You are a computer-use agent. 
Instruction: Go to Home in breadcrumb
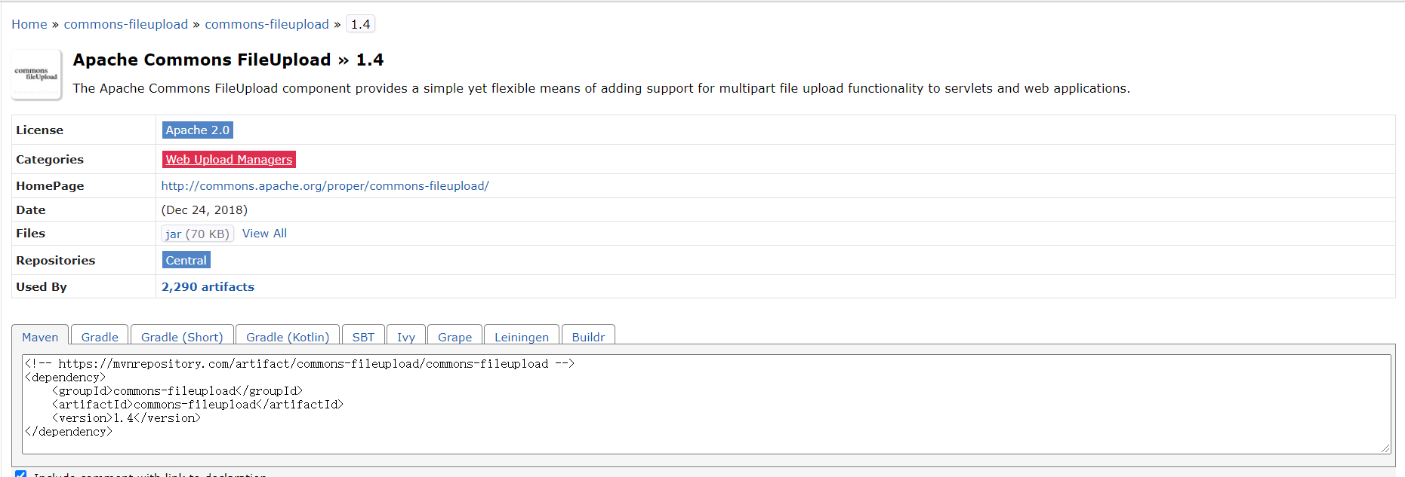[29, 24]
